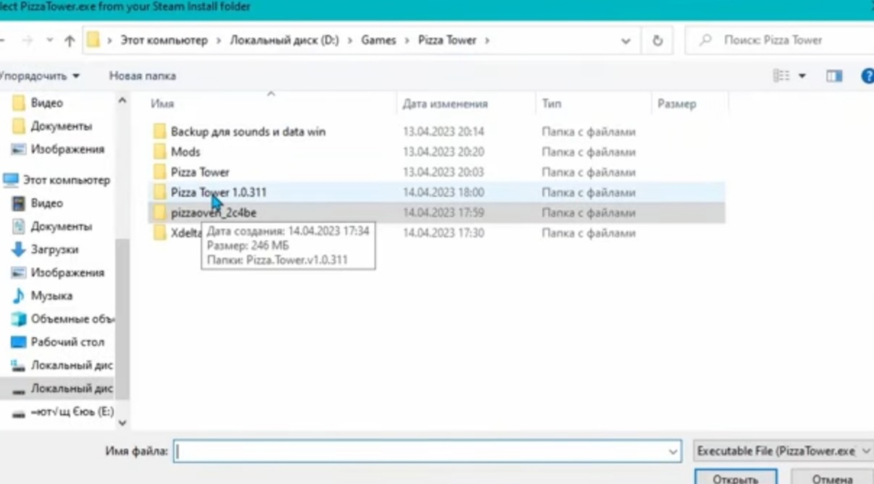Go to Games in address path
Screen dimensions: 874x484
tap(379, 41)
